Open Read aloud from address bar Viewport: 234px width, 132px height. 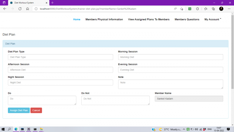coord(175,9)
